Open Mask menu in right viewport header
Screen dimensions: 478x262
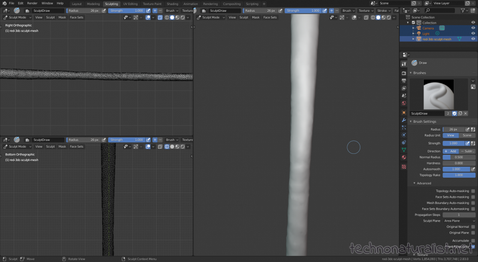[255, 17]
